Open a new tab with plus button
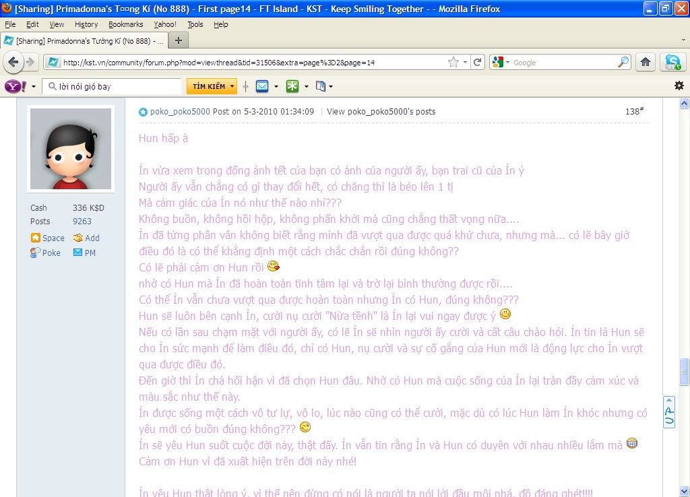This screenshot has height=497, width=690. pos(178,40)
